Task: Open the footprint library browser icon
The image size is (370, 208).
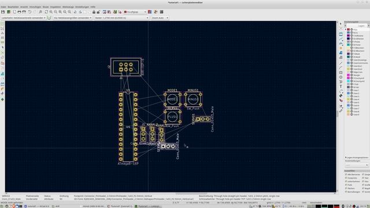Action: (x=109, y=12)
